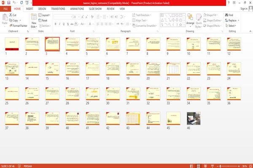Click the Save icon in quick access toolbar
The image size is (253, 168).
[9, 3]
